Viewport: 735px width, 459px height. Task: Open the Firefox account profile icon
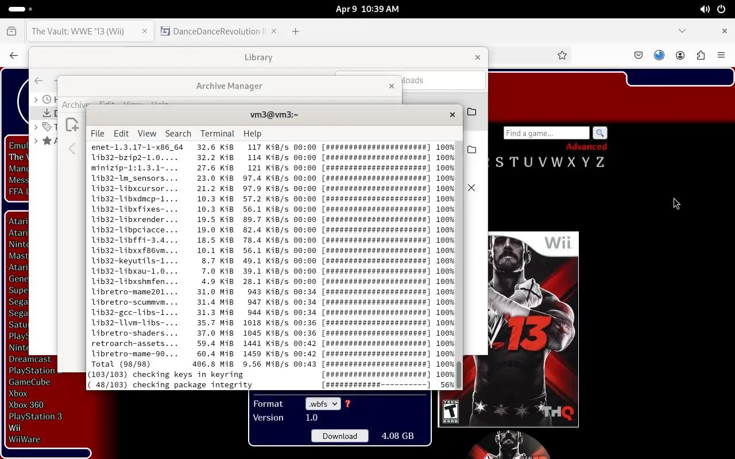click(x=680, y=56)
